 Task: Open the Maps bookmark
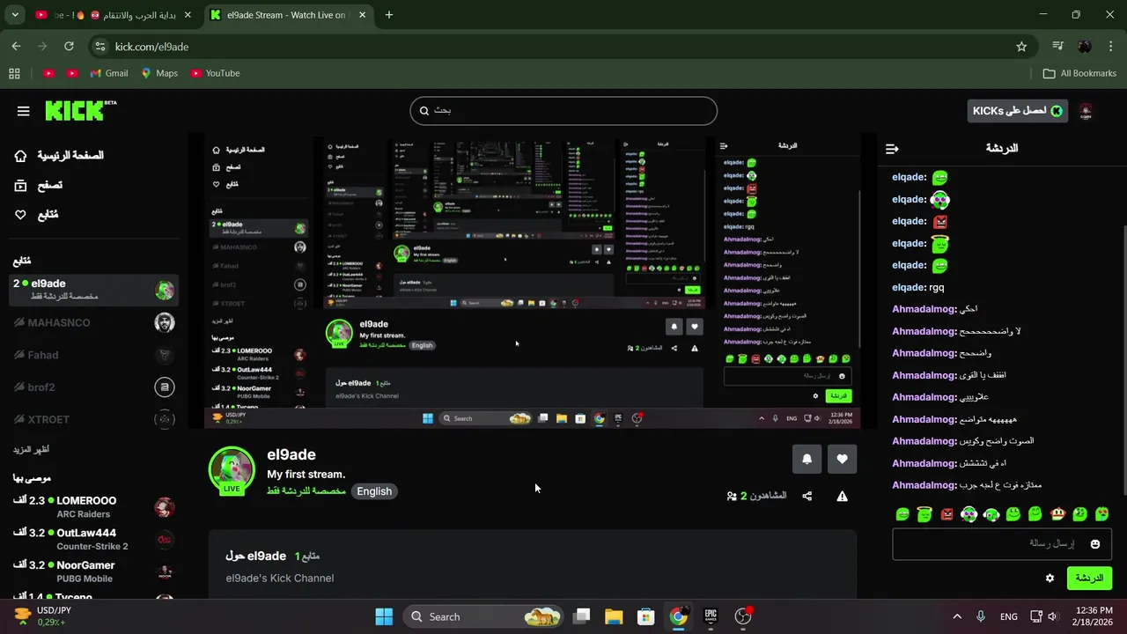pos(159,73)
